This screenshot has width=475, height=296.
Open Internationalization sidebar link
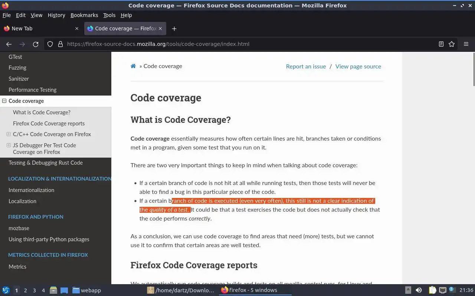pos(31,190)
